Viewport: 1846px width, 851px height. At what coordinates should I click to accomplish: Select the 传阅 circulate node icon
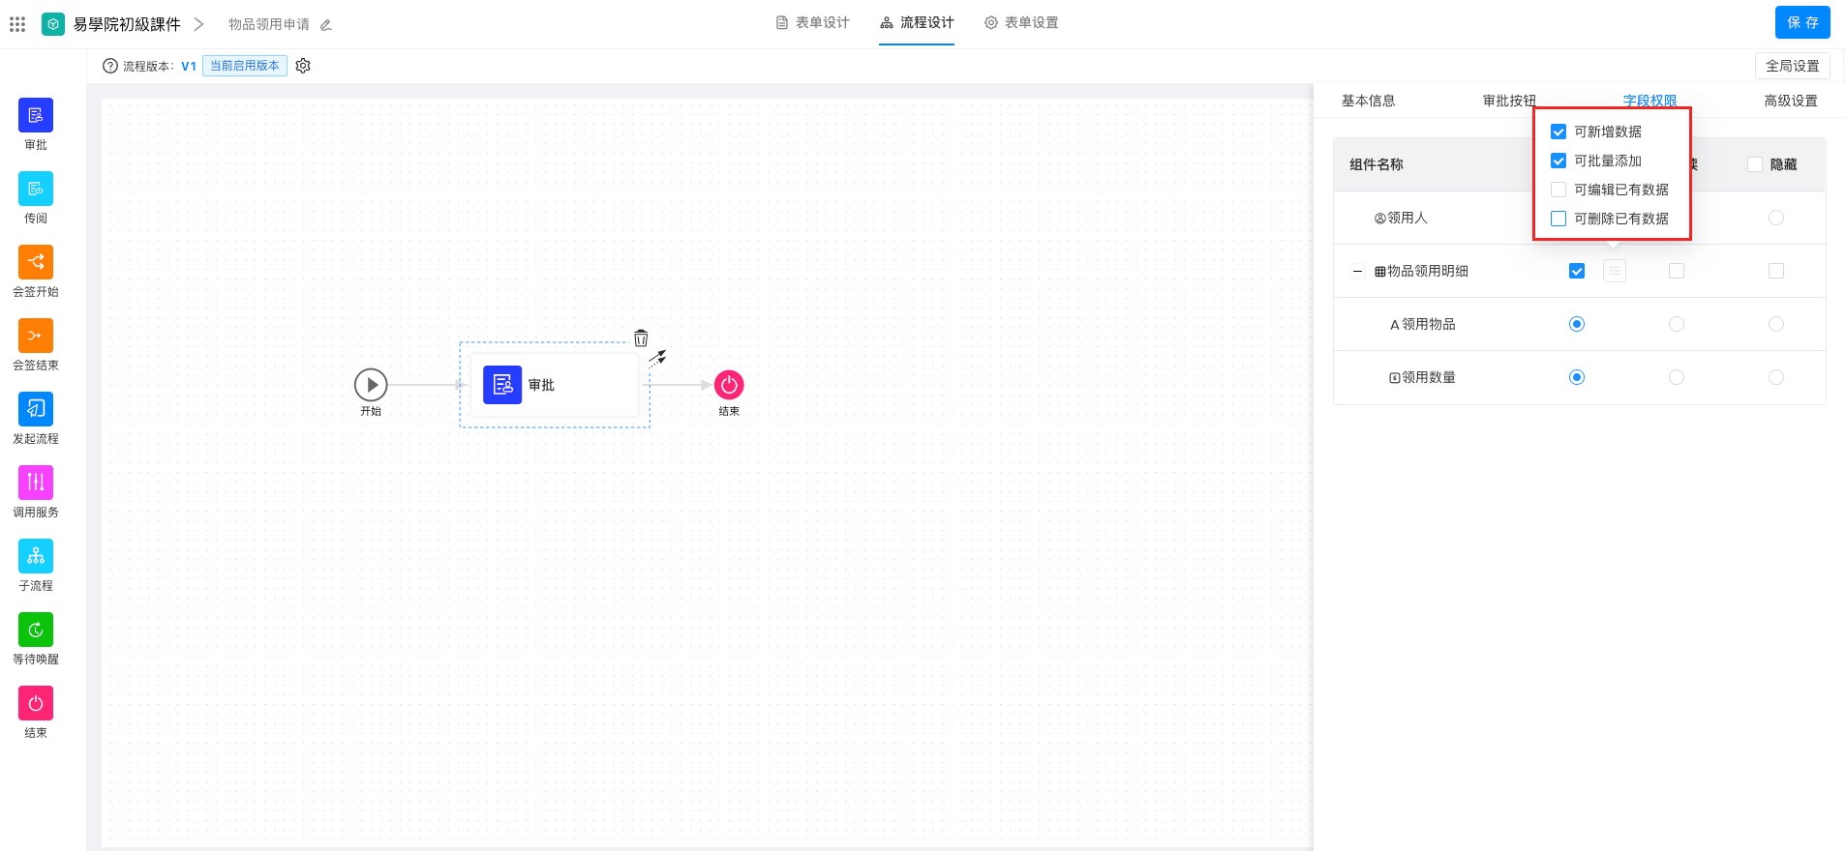[x=36, y=190]
